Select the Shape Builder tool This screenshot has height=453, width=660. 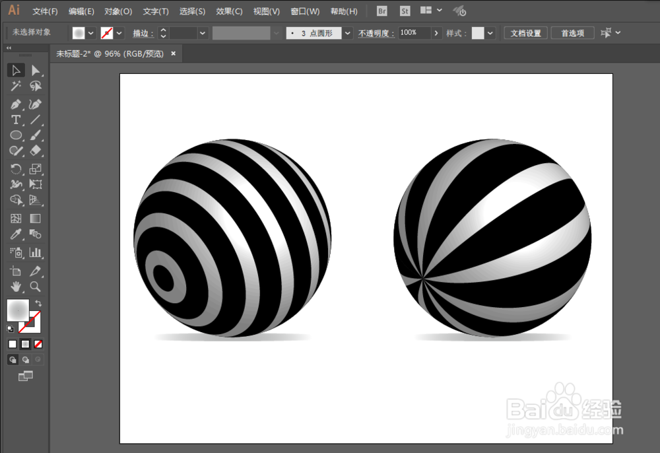click(16, 199)
